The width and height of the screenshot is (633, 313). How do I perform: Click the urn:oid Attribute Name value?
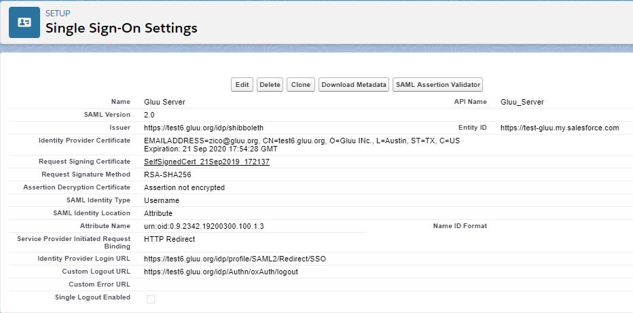(204, 226)
